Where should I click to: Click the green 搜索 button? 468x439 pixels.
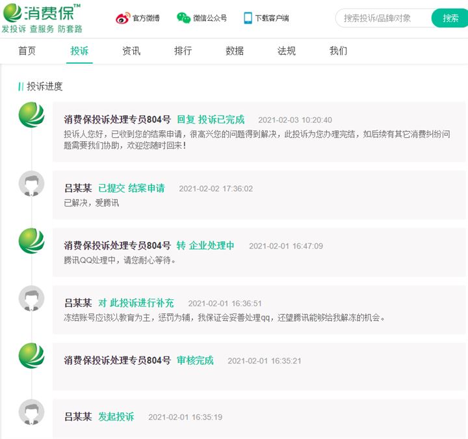[450, 18]
